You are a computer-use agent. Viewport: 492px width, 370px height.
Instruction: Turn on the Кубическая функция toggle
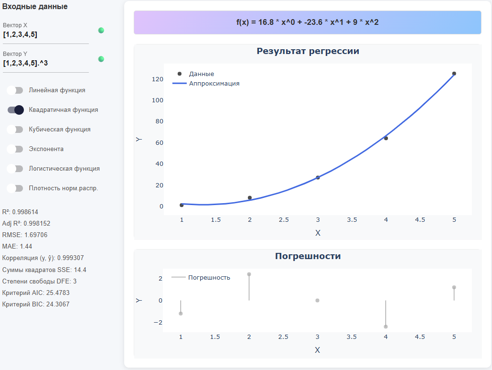15,129
